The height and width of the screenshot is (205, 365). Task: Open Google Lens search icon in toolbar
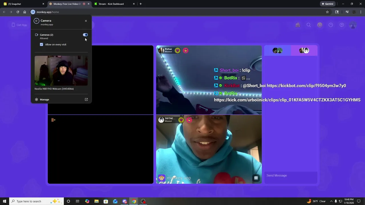(x=337, y=12)
